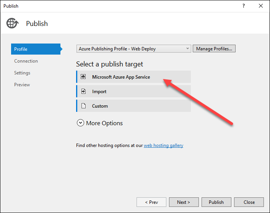Choose the Custom publish target label
The width and height of the screenshot is (270, 213).
coord(100,106)
